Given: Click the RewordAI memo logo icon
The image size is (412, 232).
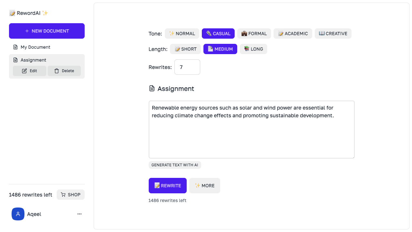Looking at the screenshot, I should tap(12, 13).
